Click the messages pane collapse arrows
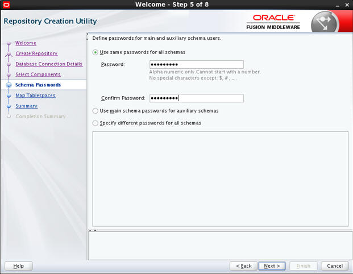This screenshot has height=274, width=353. [x=93, y=230]
